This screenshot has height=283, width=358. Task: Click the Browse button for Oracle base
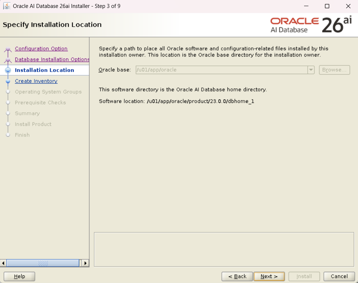tap(334, 70)
